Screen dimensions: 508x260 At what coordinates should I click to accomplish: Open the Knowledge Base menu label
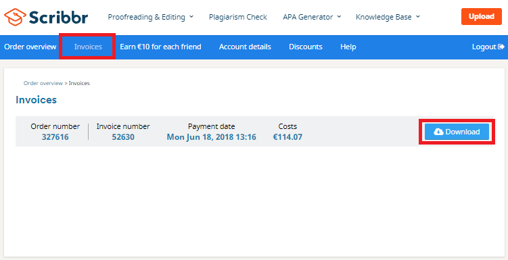pos(384,17)
